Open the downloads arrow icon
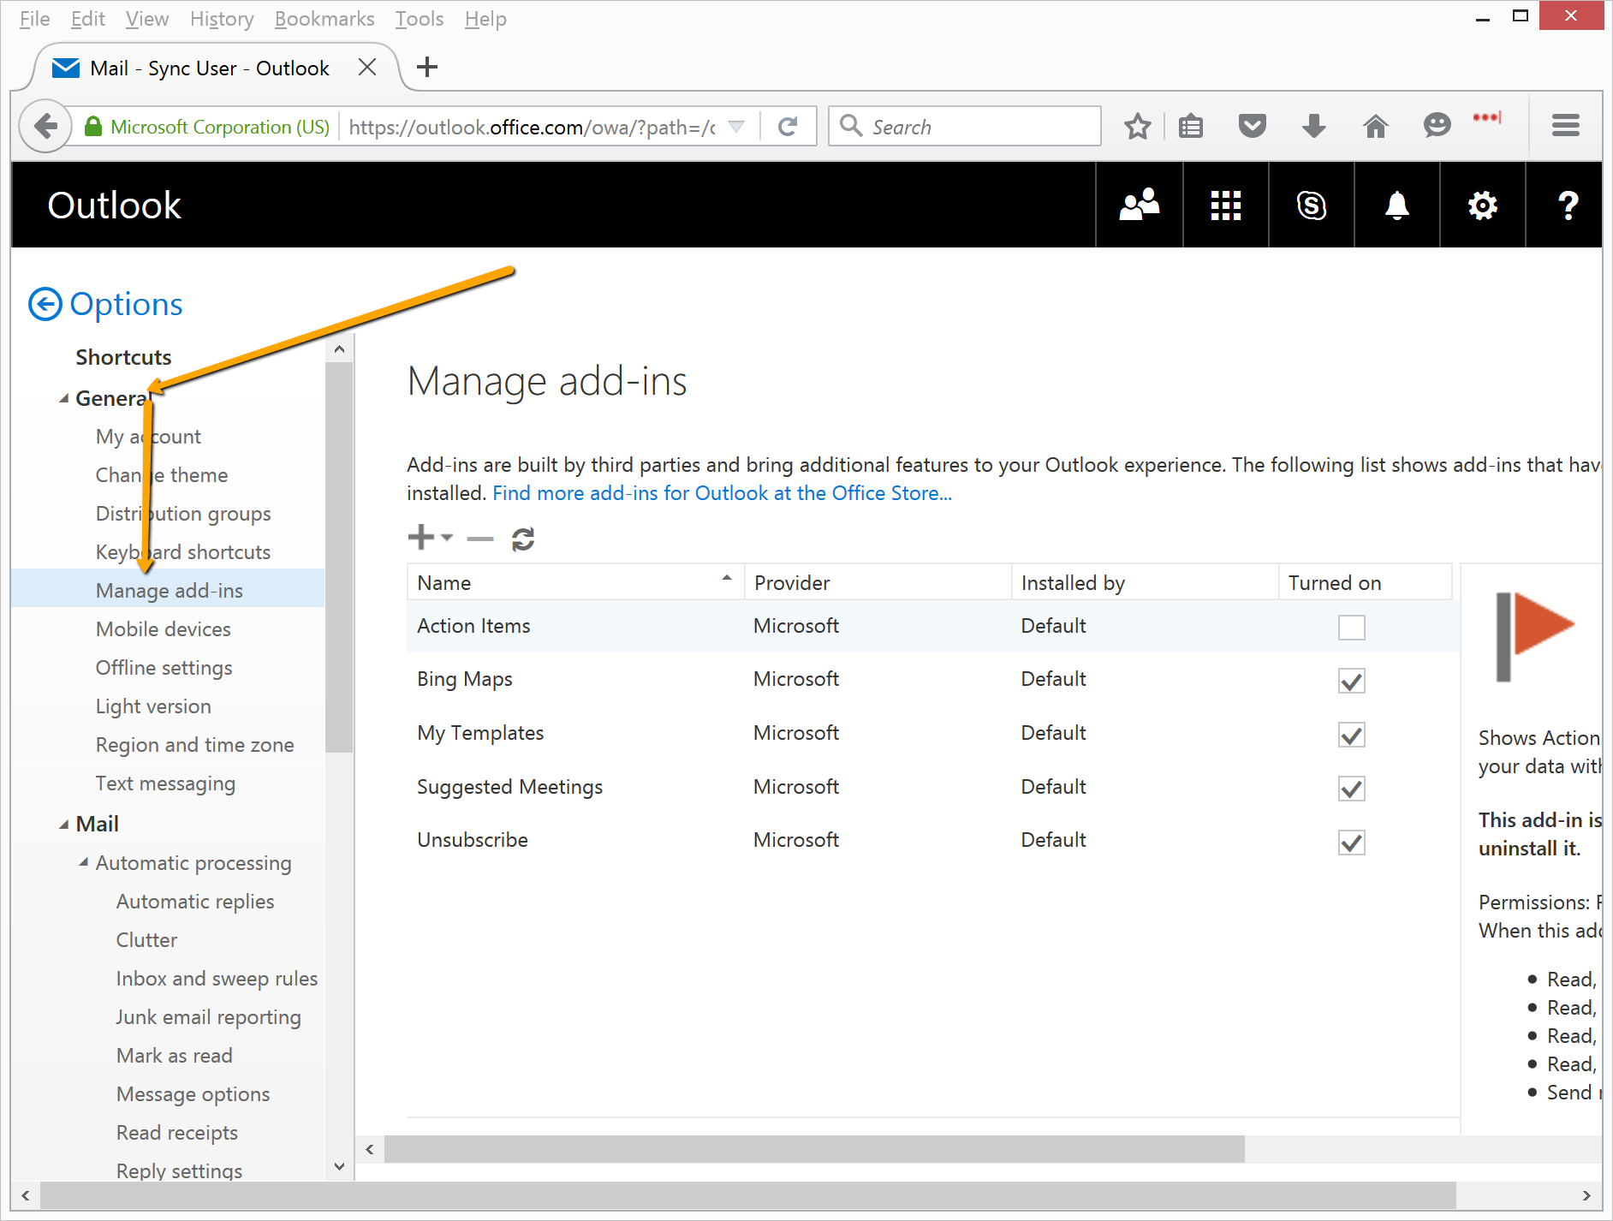The height and width of the screenshot is (1221, 1613). tap(1313, 127)
